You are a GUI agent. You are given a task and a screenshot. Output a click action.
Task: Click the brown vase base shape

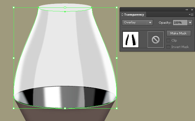click(65, 115)
